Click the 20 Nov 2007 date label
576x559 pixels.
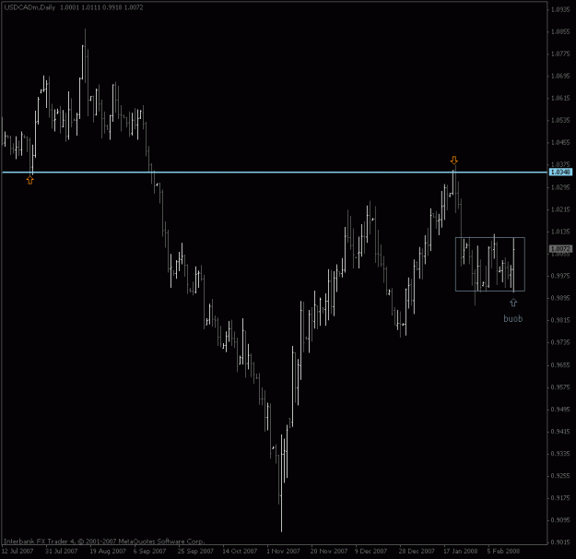pos(329,551)
